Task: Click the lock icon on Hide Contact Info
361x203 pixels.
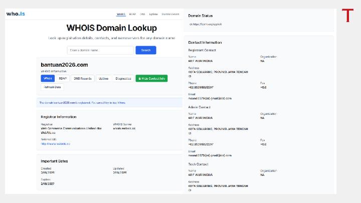Action: (139, 78)
